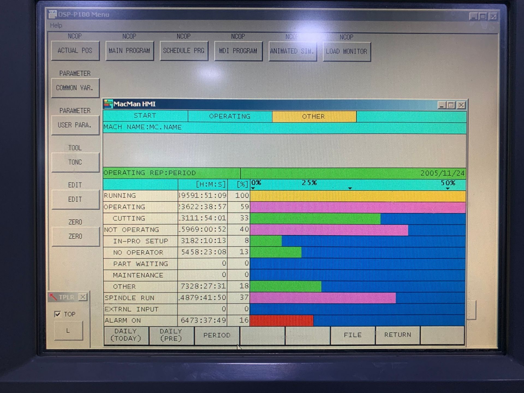Toggle the TOP checkbox in TPLR
The width and height of the screenshot is (524, 393).
click(58, 314)
